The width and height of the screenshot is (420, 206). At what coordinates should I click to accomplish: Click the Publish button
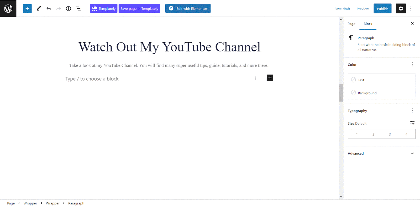coord(382,9)
